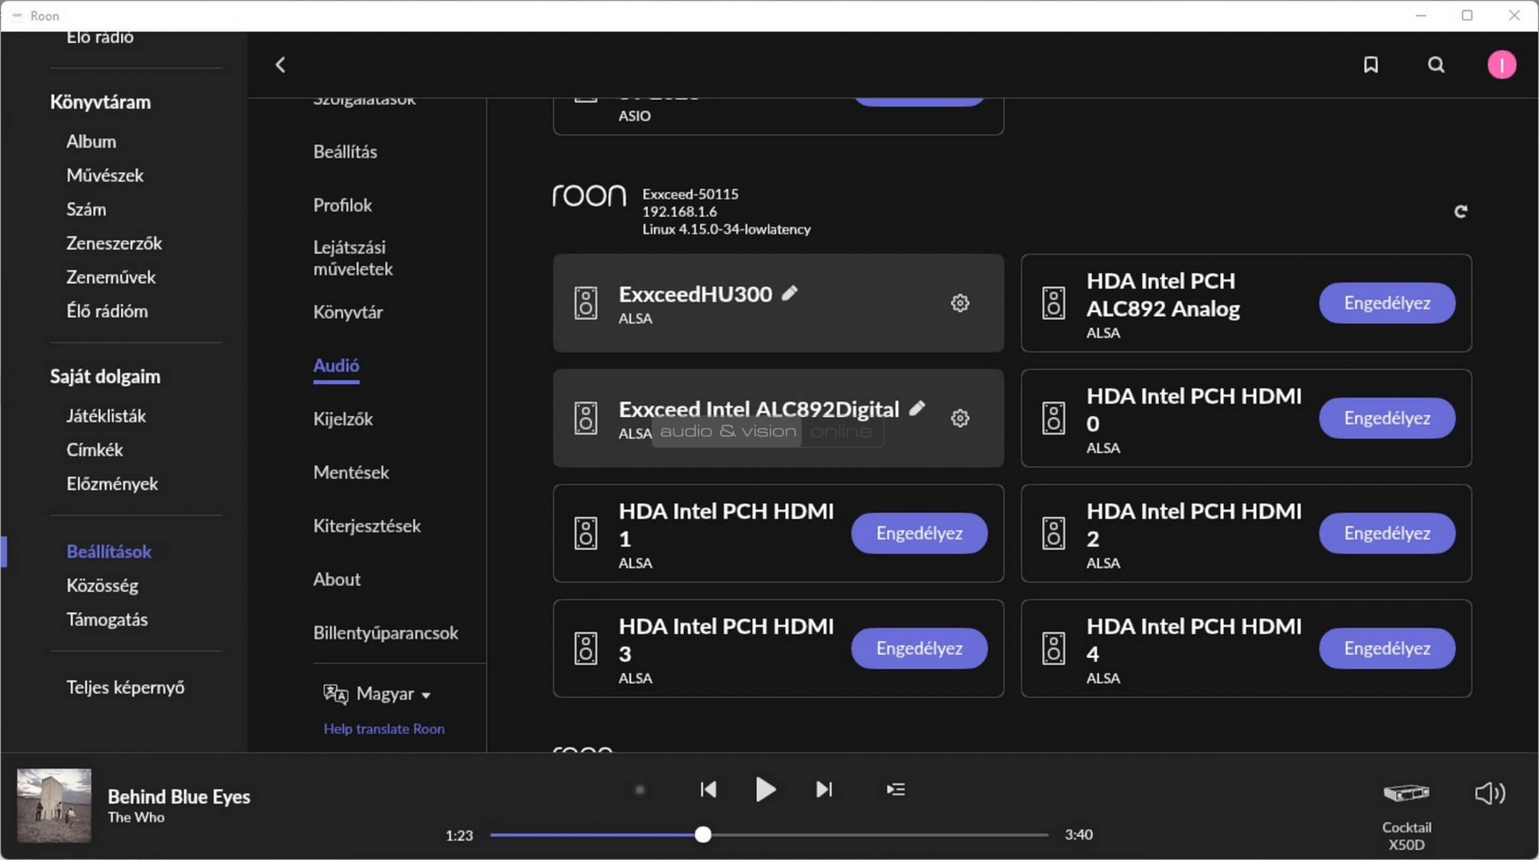The image size is (1539, 860).
Task: Open Zeneszerzők in sidebar
Action: (x=114, y=243)
